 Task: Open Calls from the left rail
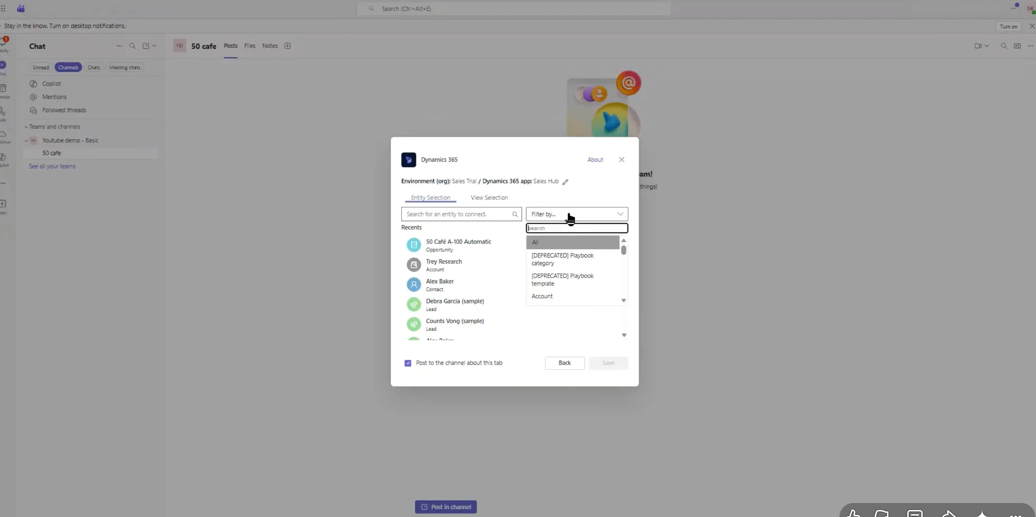3,114
